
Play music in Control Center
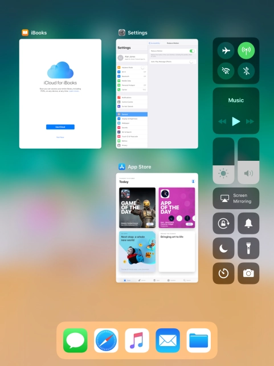(x=236, y=121)
